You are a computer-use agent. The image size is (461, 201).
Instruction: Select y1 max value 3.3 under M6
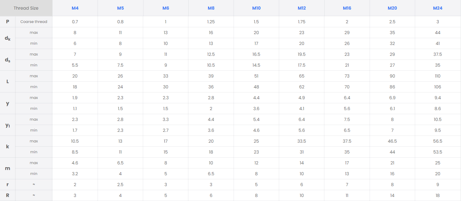point(166,119)
